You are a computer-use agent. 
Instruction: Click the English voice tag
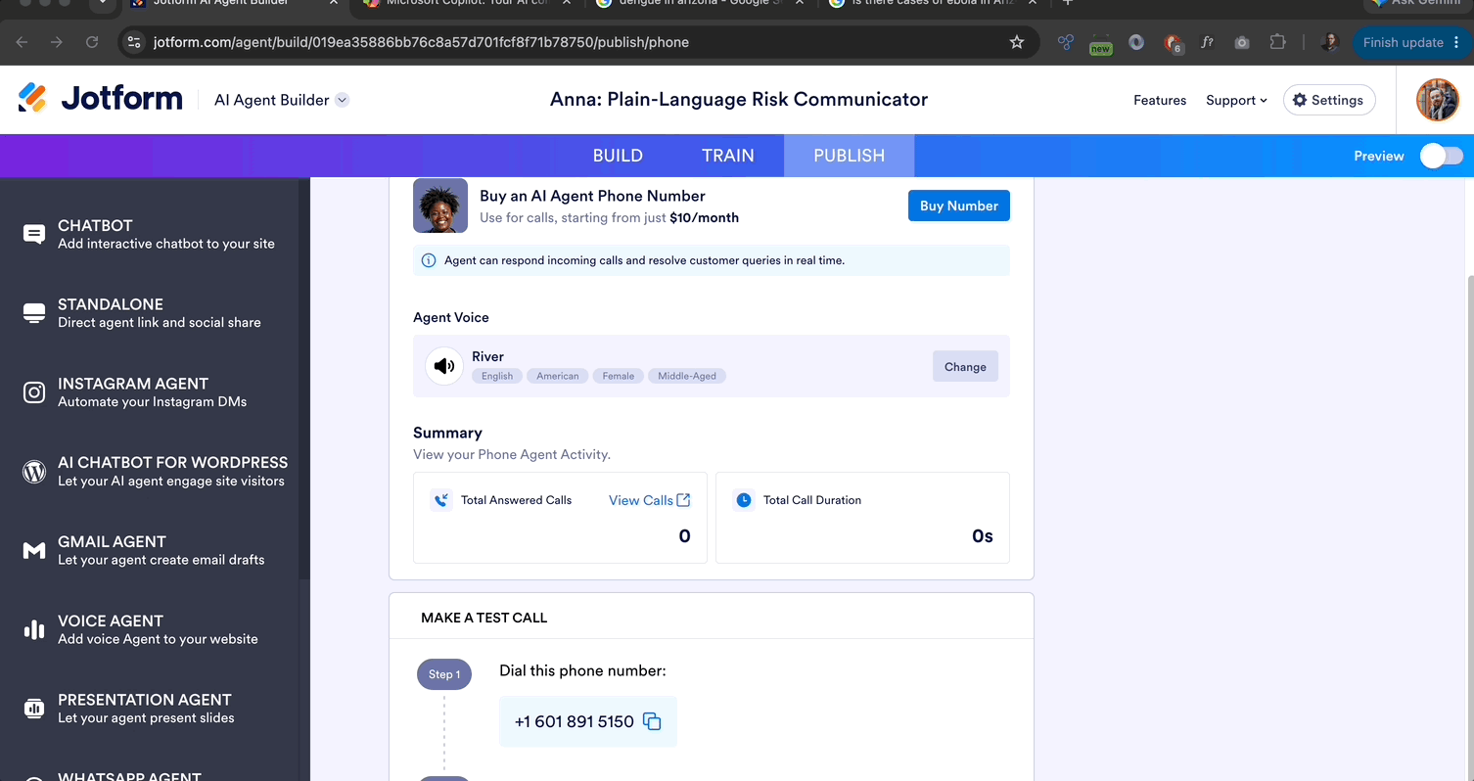497,376
